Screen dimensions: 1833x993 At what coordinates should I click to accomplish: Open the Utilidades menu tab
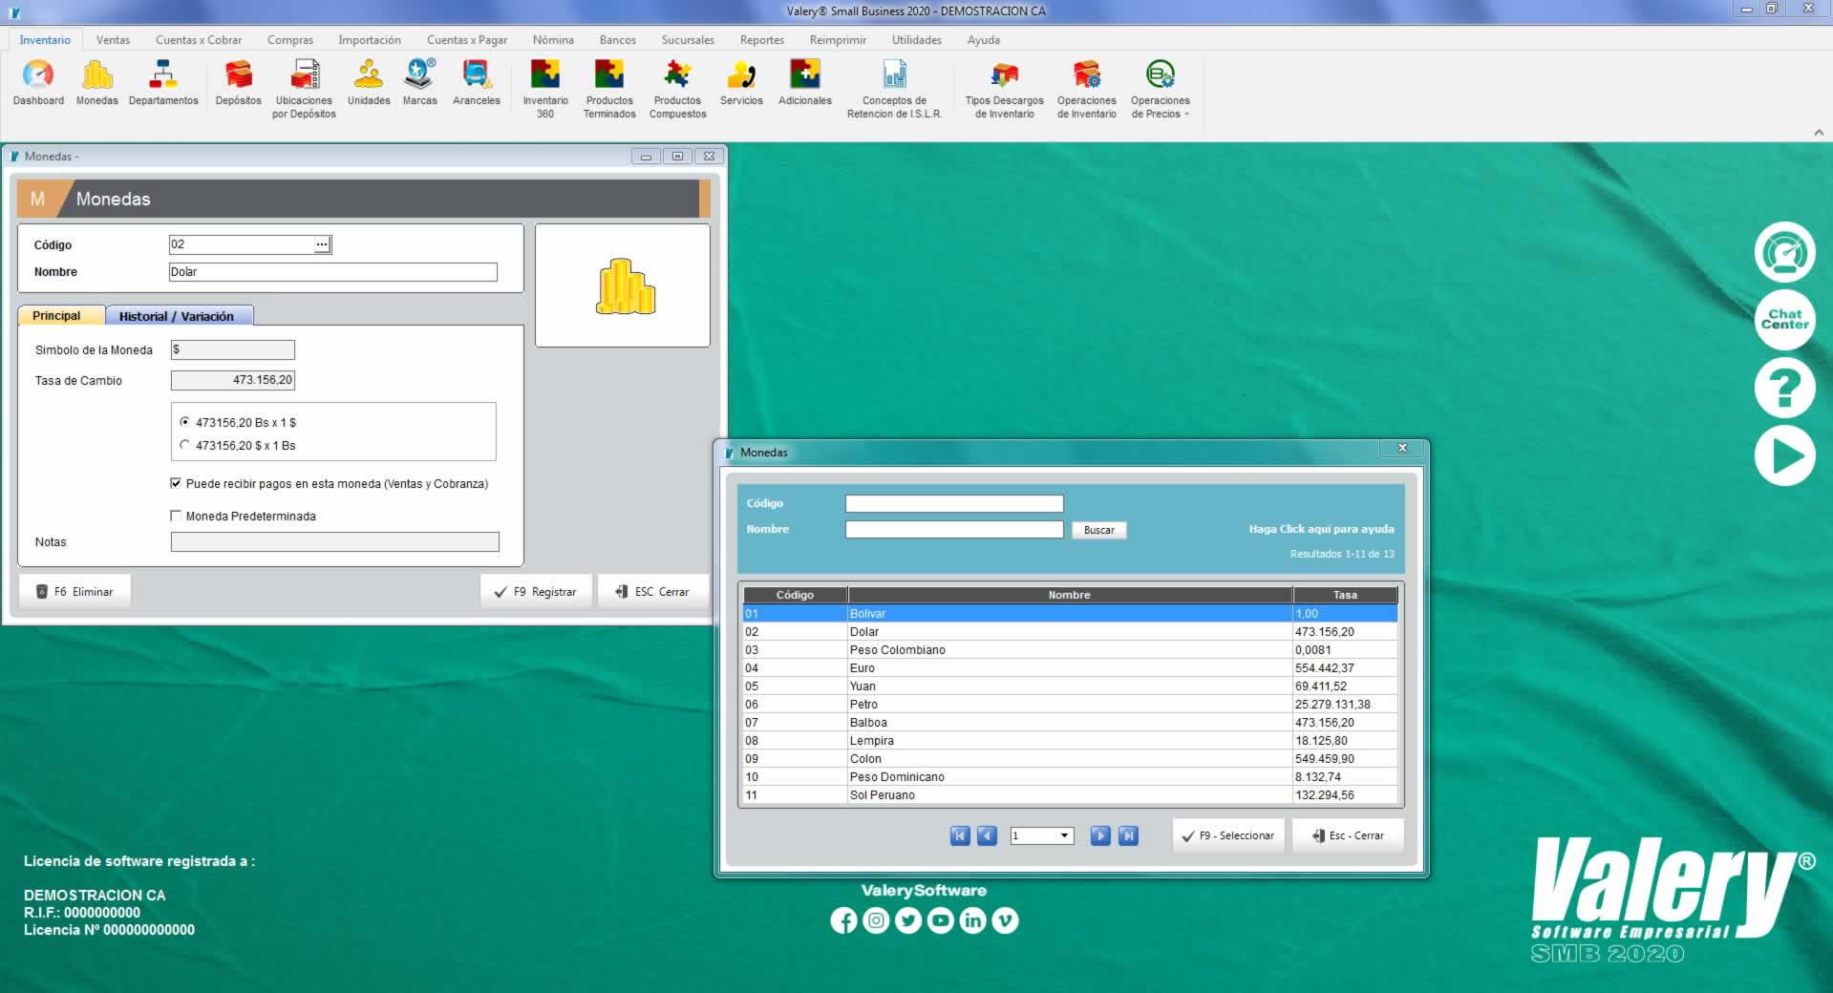click(x=917, y=40)
